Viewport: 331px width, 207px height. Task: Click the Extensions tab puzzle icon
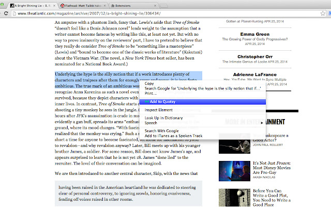pyautogui.click(x=113, y=6)
